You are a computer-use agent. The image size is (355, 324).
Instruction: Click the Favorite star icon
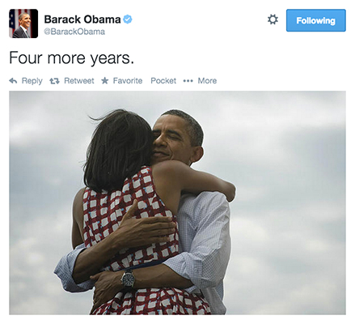coord(105,80)
